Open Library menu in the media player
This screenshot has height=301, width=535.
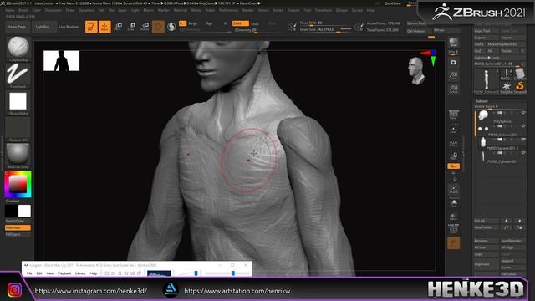(x=80, y=273)
